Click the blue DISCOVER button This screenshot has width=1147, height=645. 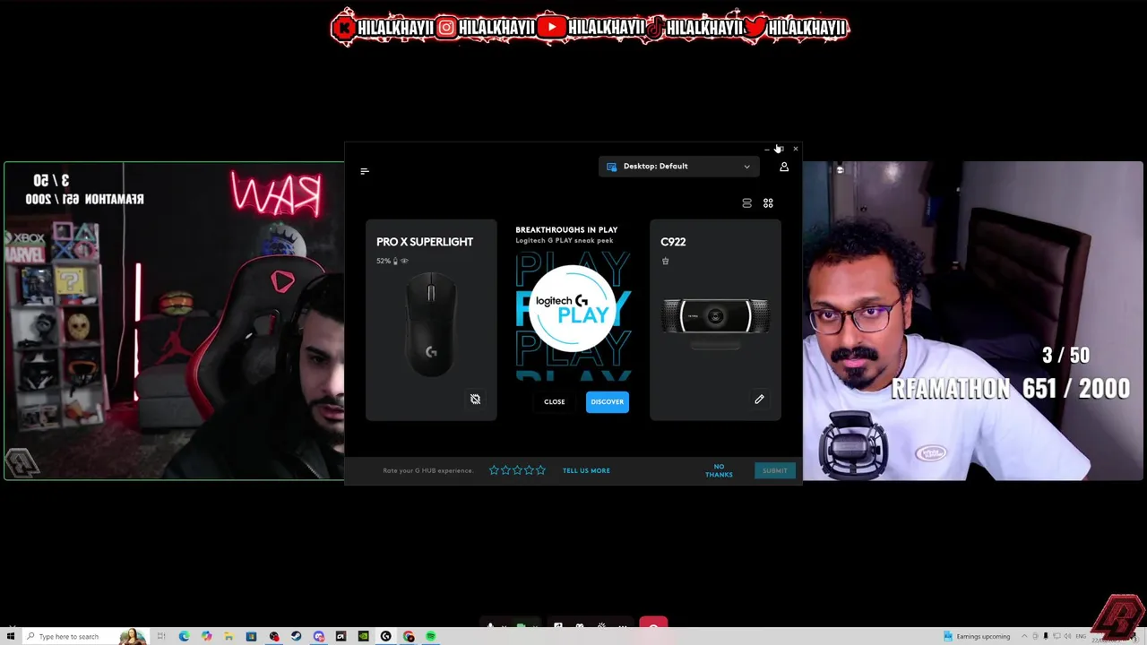pos(607,401)
